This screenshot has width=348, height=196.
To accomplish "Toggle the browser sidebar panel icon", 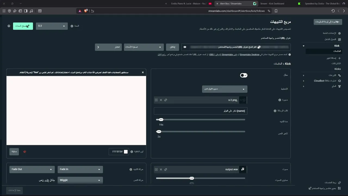I will pos(26,11).
